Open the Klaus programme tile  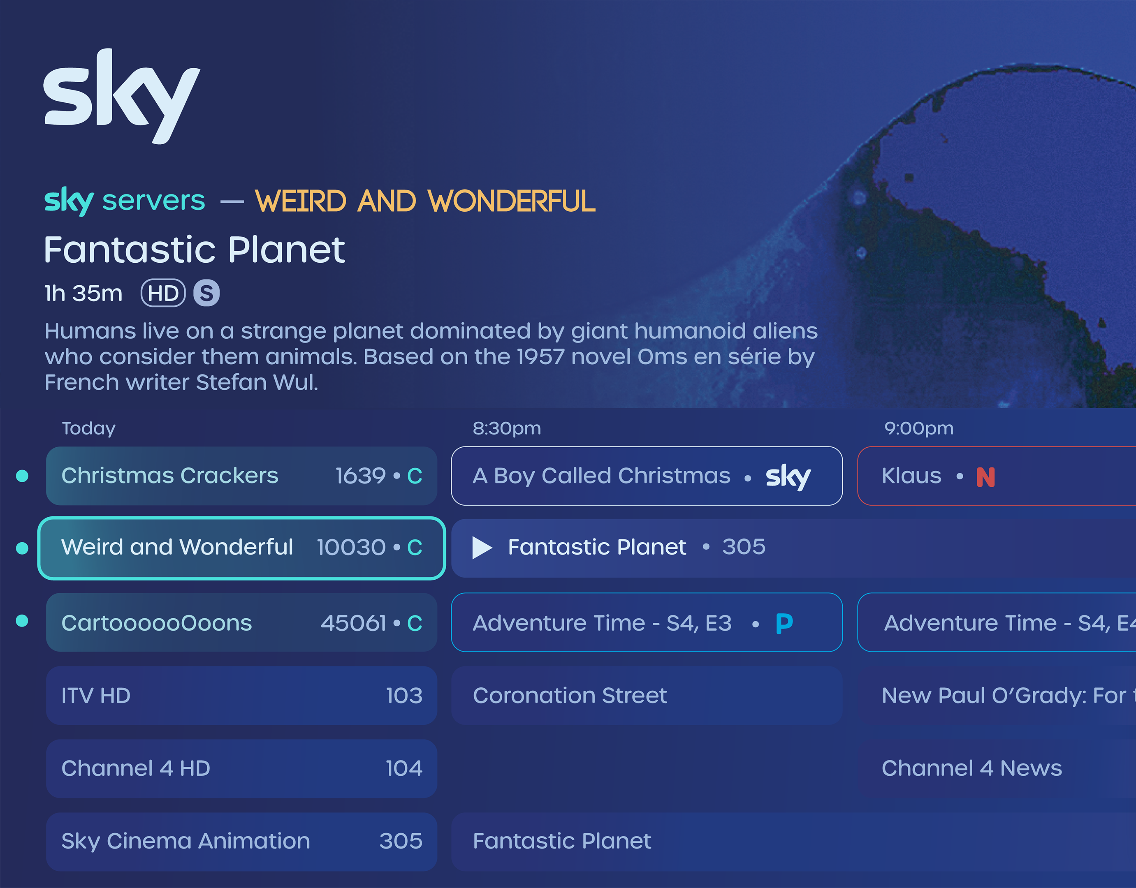[x=997, y=476]
